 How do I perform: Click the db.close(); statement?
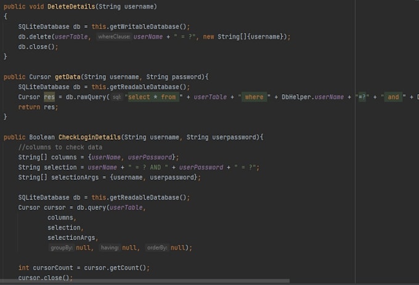(x=38, y=47)
